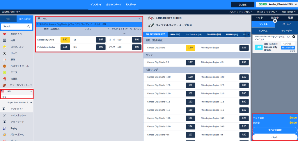The width and height of the screenshot is (298, 141).
Task: Open the Kansas City Chiefs @ フィラデルフィア match row
Action: (x=89, y=24)
